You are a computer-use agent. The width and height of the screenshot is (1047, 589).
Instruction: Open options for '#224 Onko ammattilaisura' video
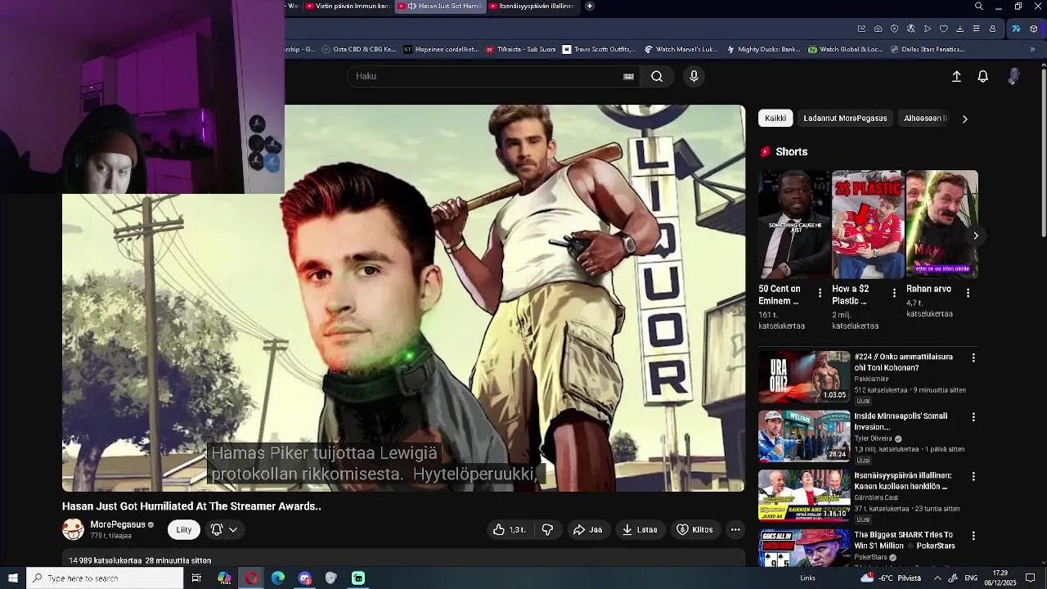click(x=973, y=357)
